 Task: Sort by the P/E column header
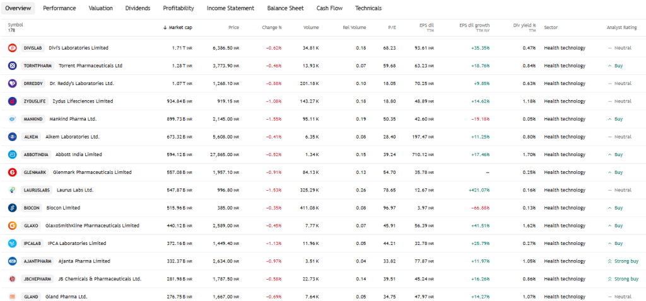click(x=392, y=28)
